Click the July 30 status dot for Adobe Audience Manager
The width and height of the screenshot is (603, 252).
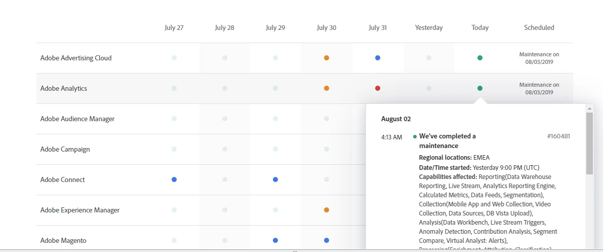(x=327, y=119)
